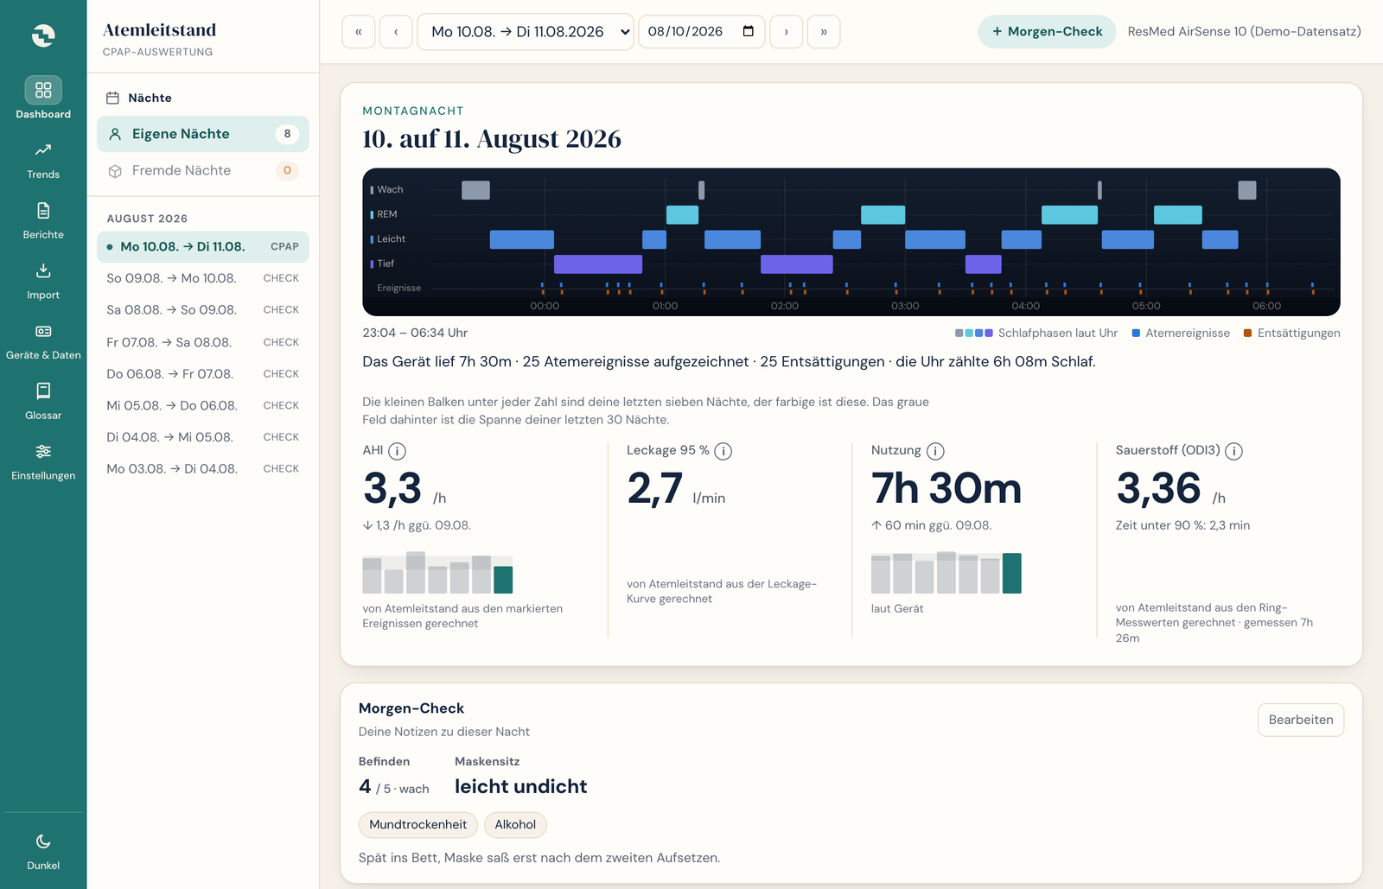Click the AUGUST 2026 list header
1383x889 pixels.
pyautogui.click(x=147, y=219)
